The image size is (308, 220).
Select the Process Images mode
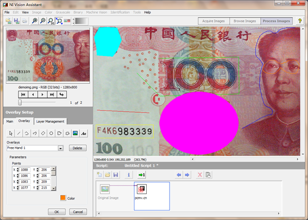click(276, 21)
